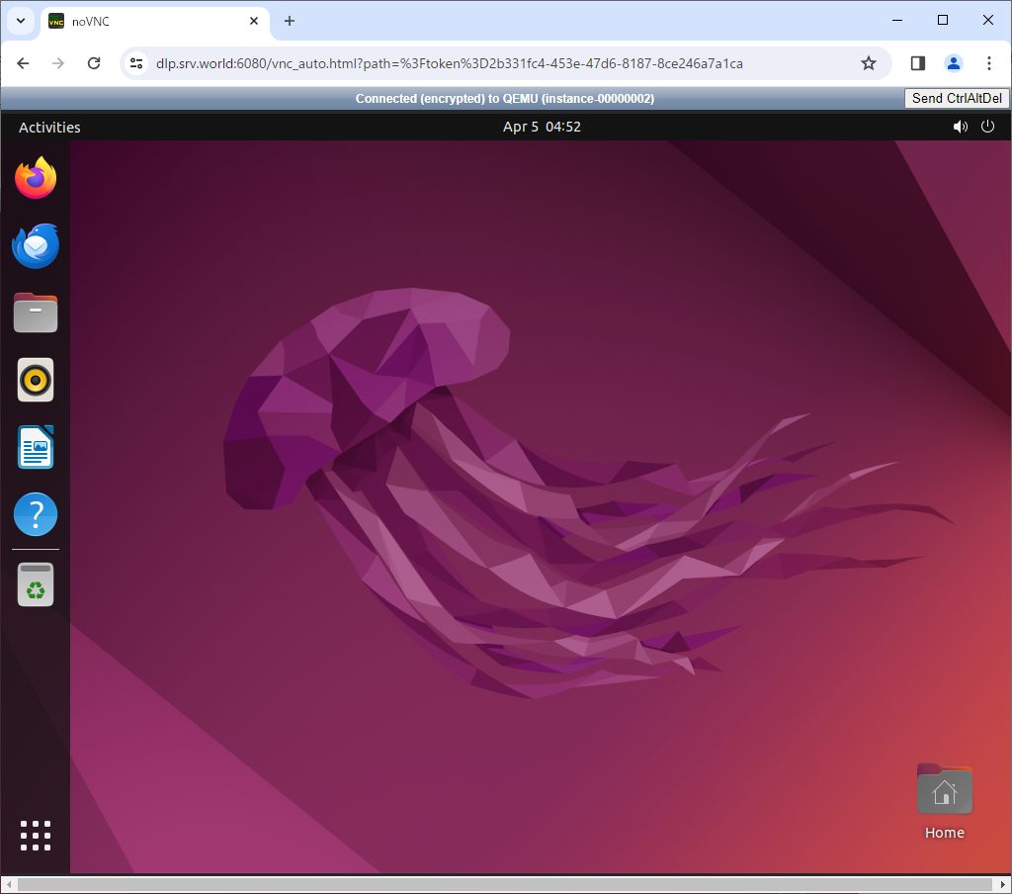This screenshot has width=1012, height=894.
Task: View site information icon in address bar
Action: click(136, 63)
